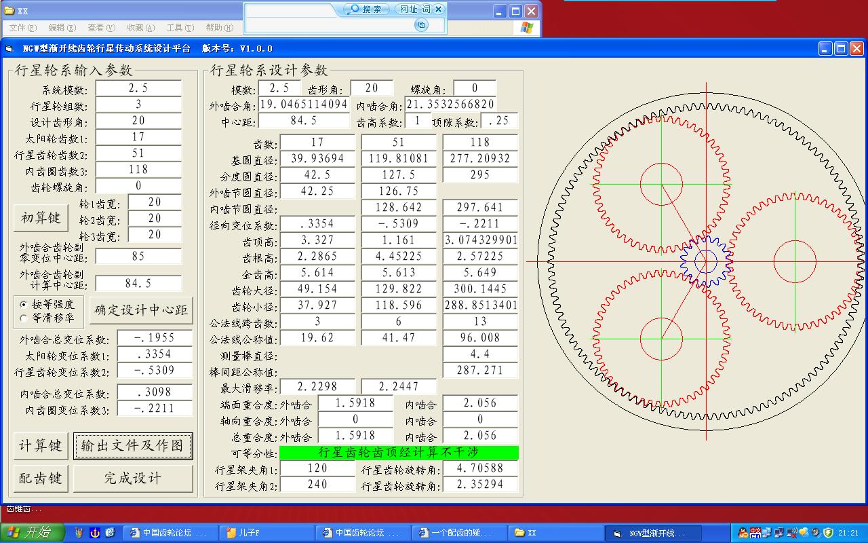The height and width of the screenshot is (543, 868).
Task: Click the 太阳轮齿数1 input field
Action: (x=138, y=137)
